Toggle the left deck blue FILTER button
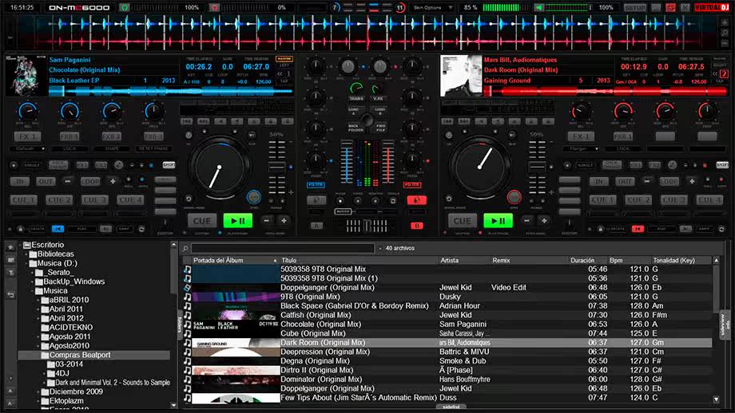Image resolution: width=735 pixels, height=413 pixels. [316, 185]
